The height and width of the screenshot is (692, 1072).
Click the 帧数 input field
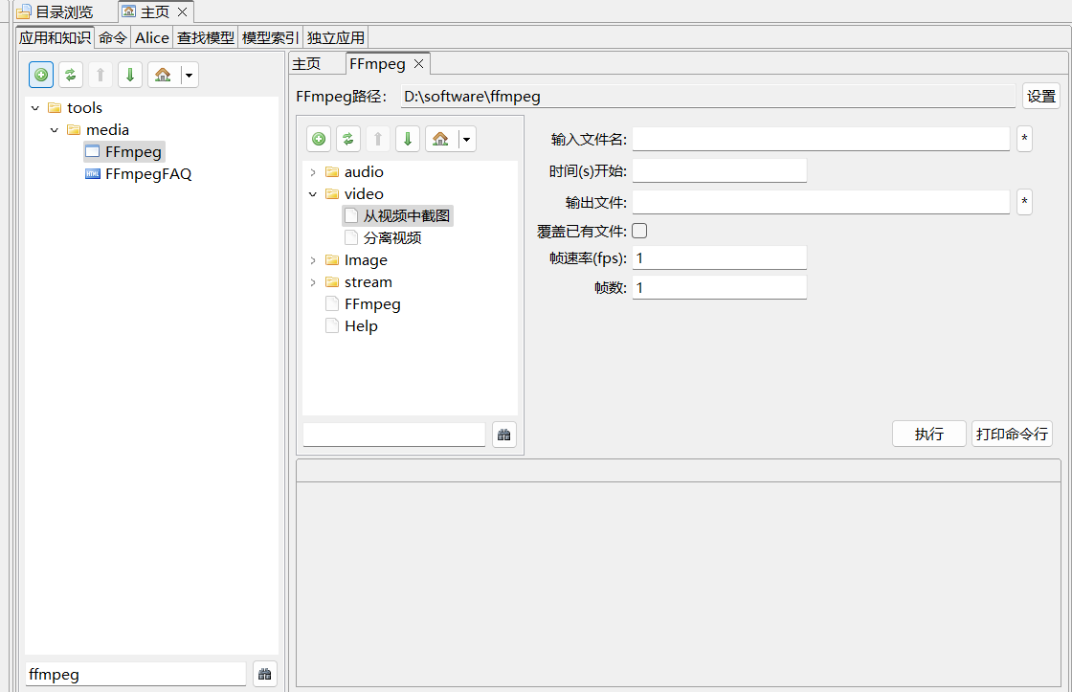tap(719, 287)
